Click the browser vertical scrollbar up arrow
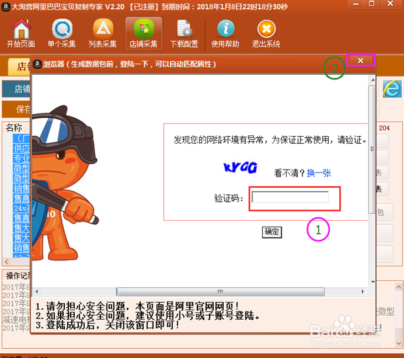Image resolution: width=404 pixels, height=358 pixels. point(373,80)
